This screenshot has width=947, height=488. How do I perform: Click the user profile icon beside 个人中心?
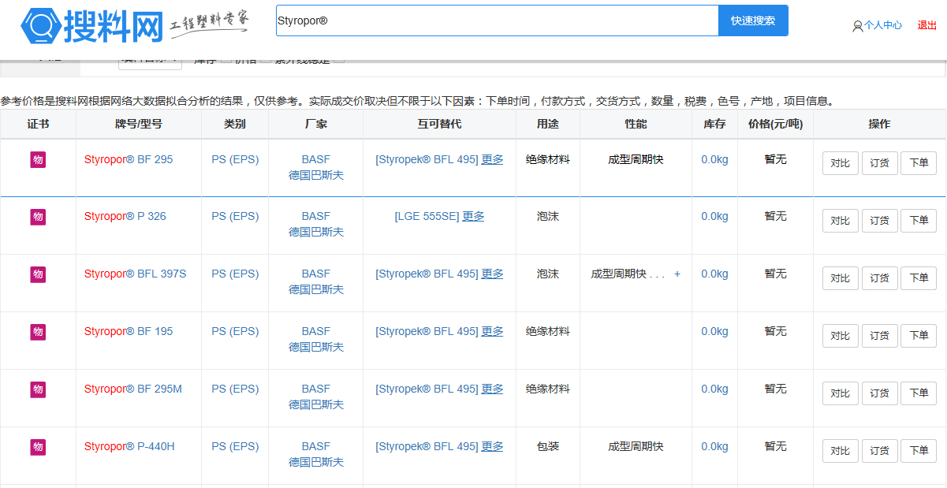click(857, 26)
